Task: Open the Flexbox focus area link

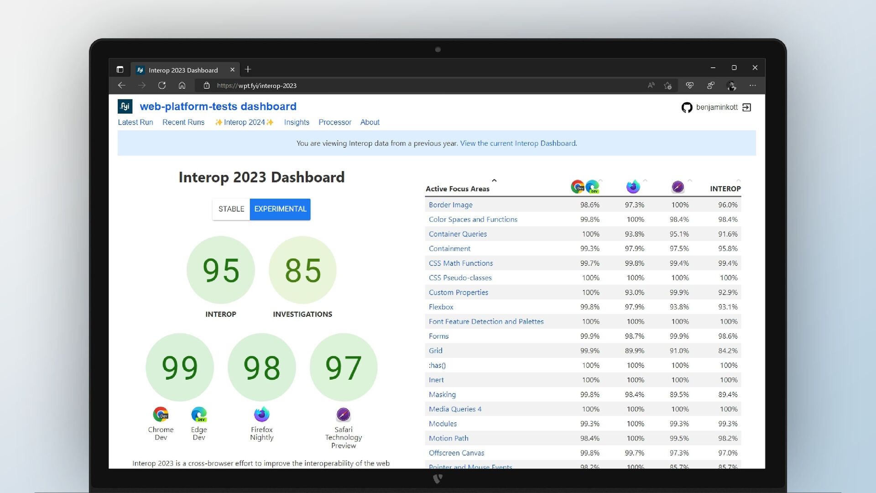Action: 441,307
